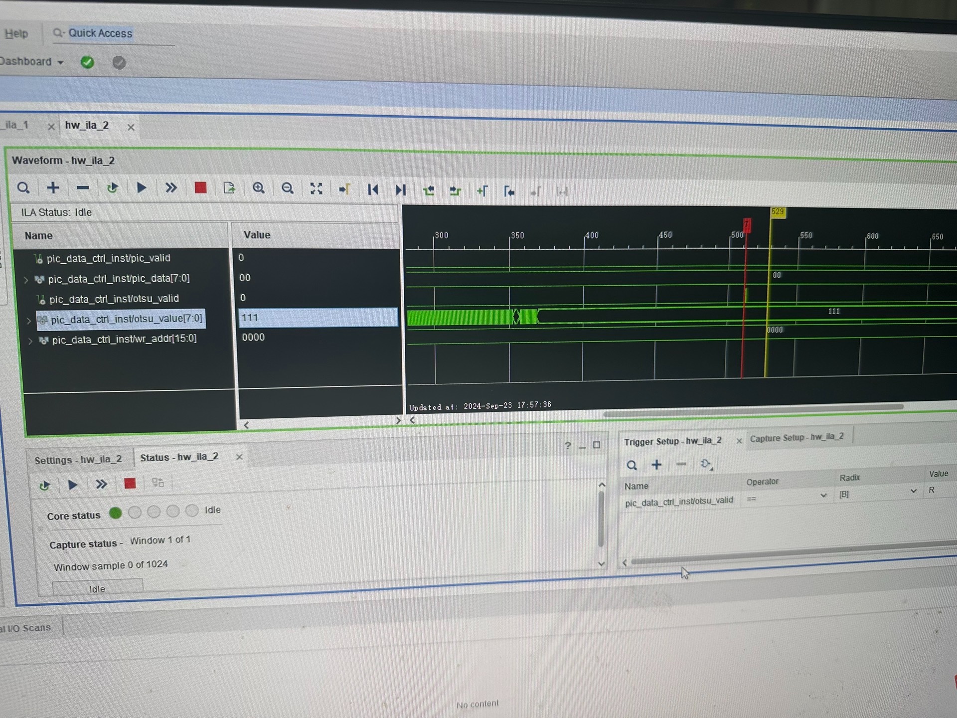The height and width of the screenshot is (718, 957).
Task: Open the Operator dropdown for otsu_valid trigger
Action: point(823,496)
